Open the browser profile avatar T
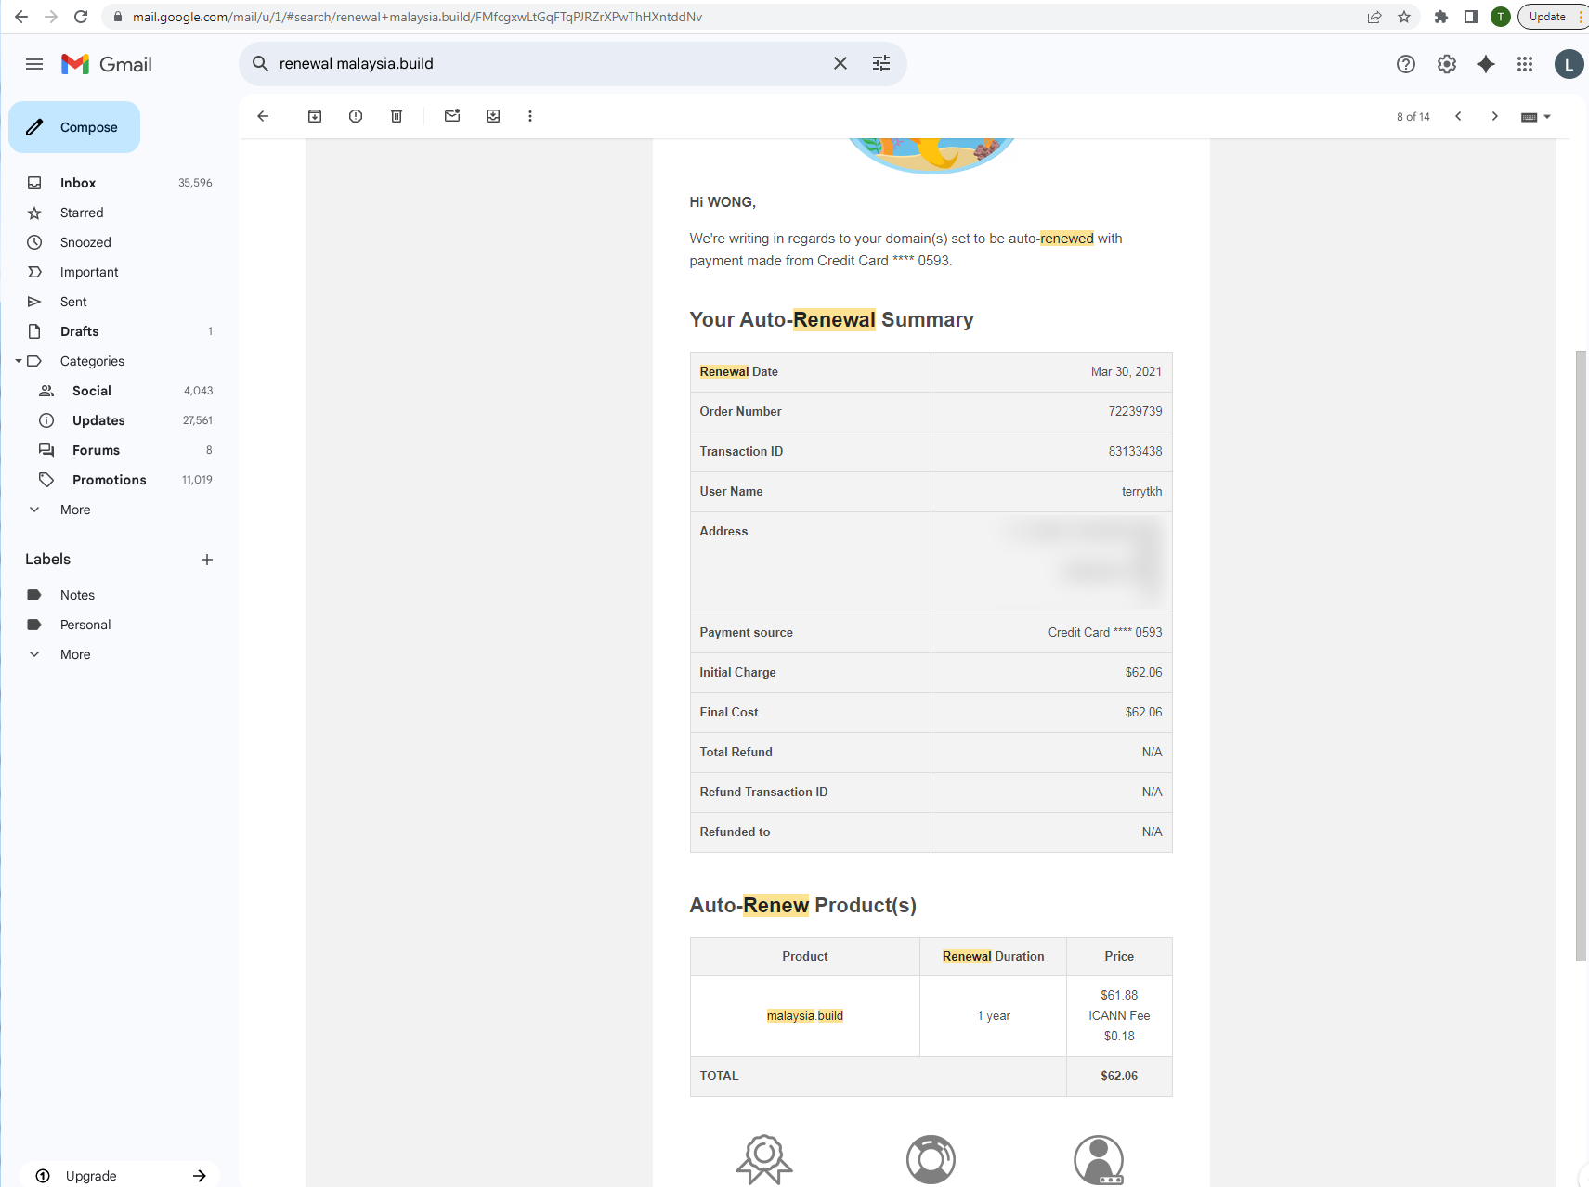 pos(1500,17)
